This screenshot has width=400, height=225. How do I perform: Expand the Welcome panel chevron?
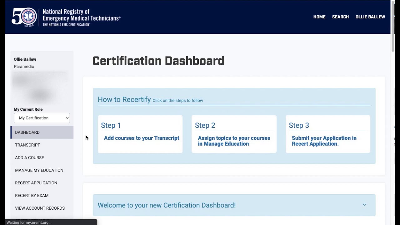pyautogui.click(x=364, y=205)
